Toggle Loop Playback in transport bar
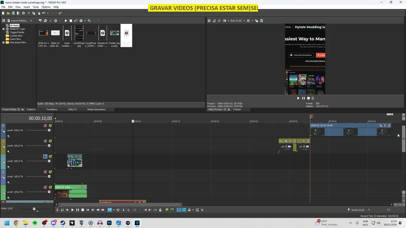This screenshot has height=228, width=406. click(62, 210)
